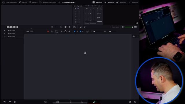Open the ADR microphone panel
Screen dimensions: 185x104
60,2
